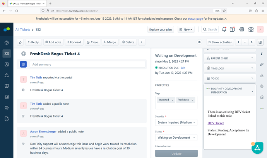Viewport: 267px width, 158px height.
Task: Remove the imported tag
Action: click(x=172, y=100)
